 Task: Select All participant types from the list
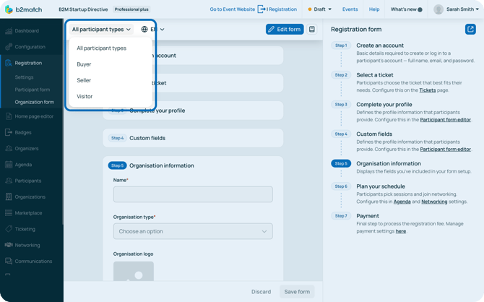(102, 48)
